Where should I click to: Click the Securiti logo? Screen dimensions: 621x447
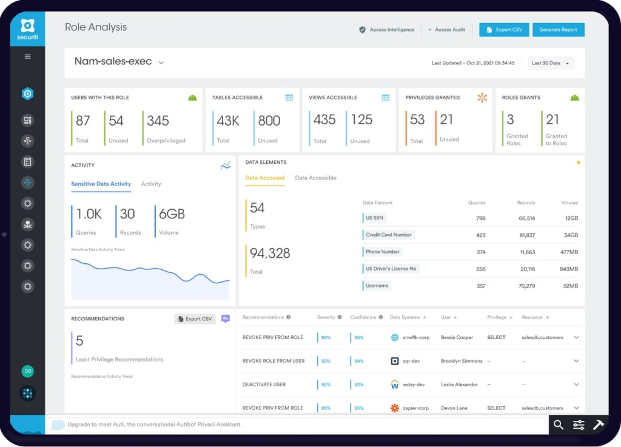27,29
